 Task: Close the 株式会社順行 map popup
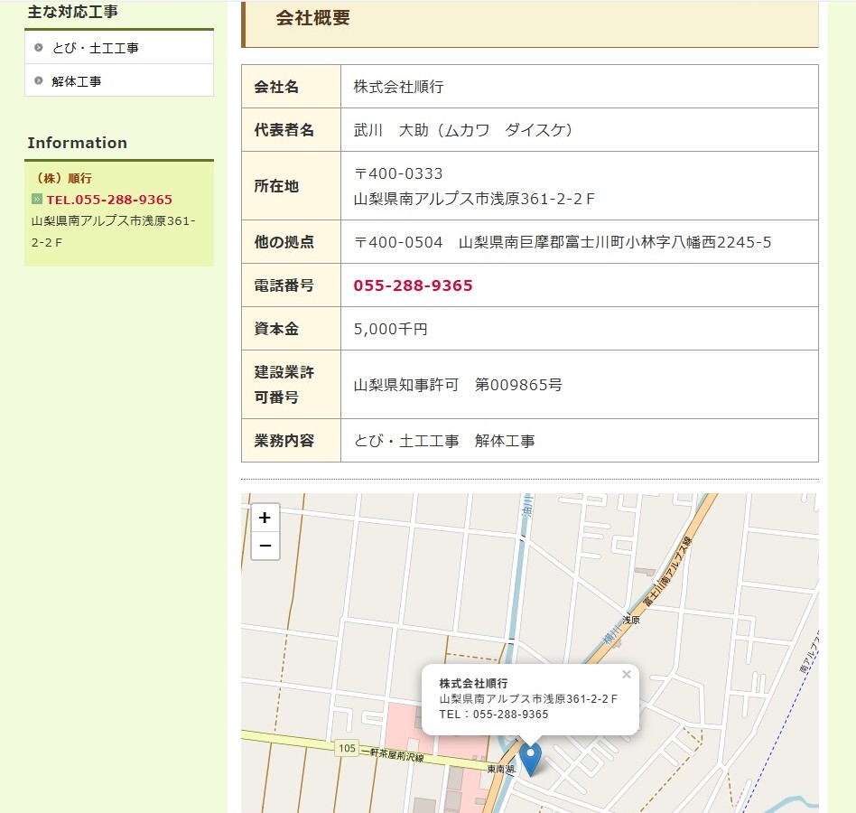pos(627,674)
